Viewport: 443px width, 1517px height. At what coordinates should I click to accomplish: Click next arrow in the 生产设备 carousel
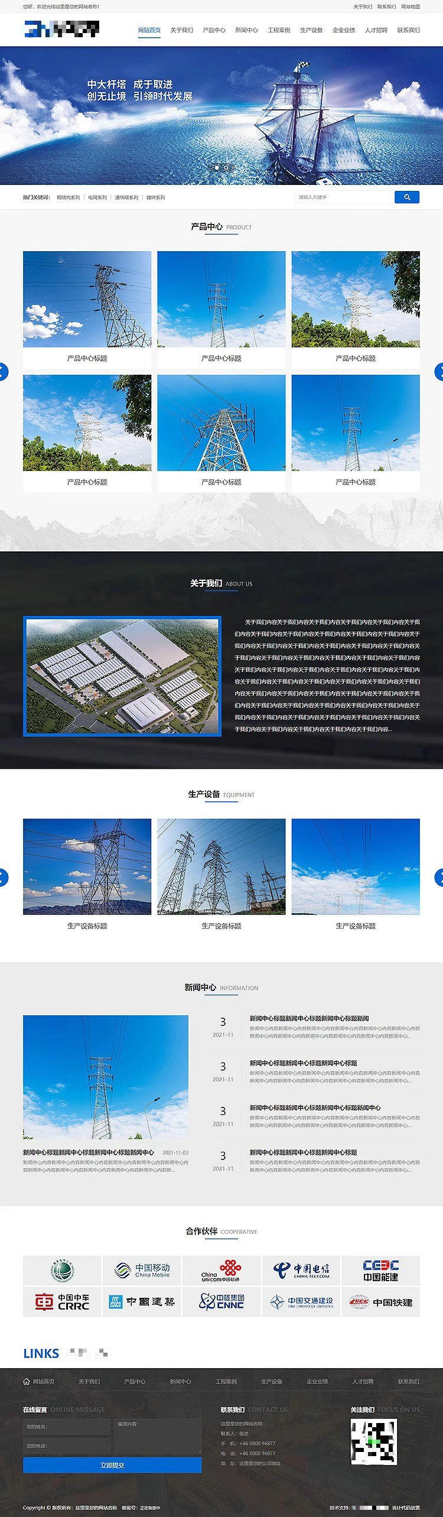coord(439,877)
